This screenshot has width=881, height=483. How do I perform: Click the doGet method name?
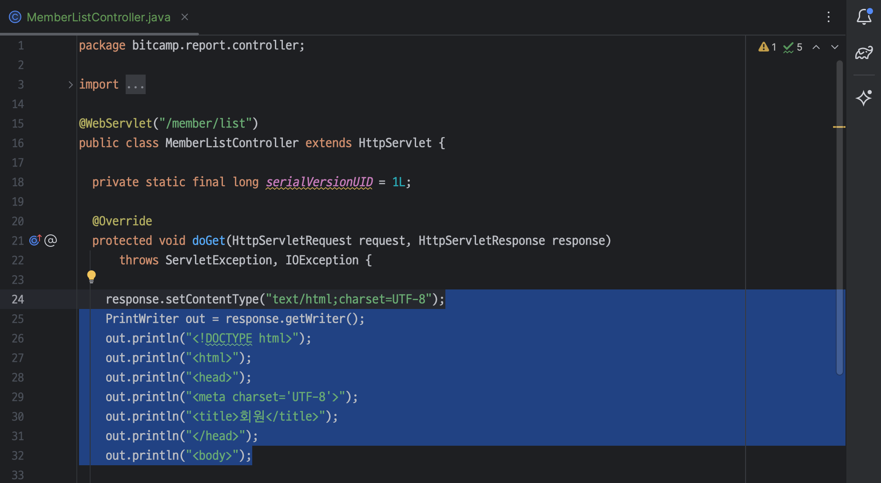pos(209,241)
